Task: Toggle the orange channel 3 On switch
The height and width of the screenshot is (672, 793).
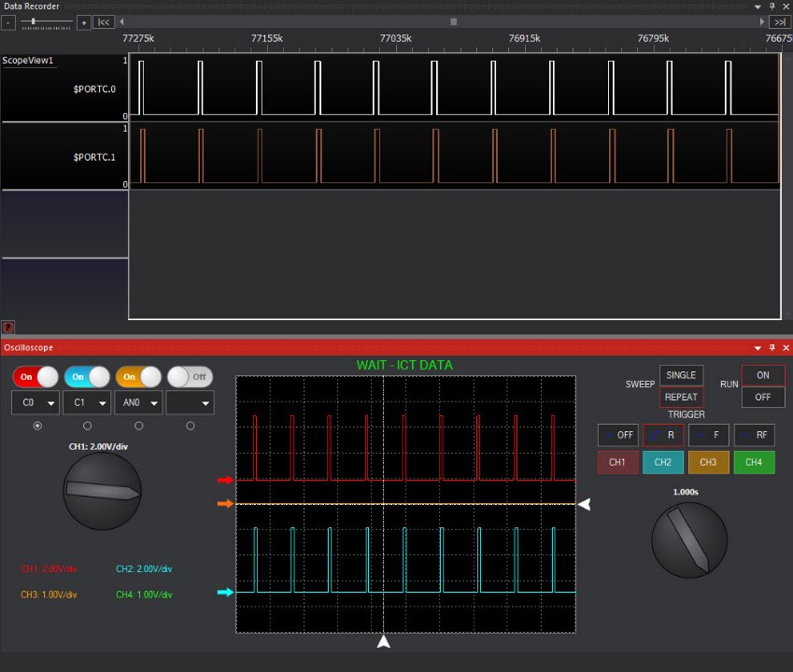Action: coord(138,377)
